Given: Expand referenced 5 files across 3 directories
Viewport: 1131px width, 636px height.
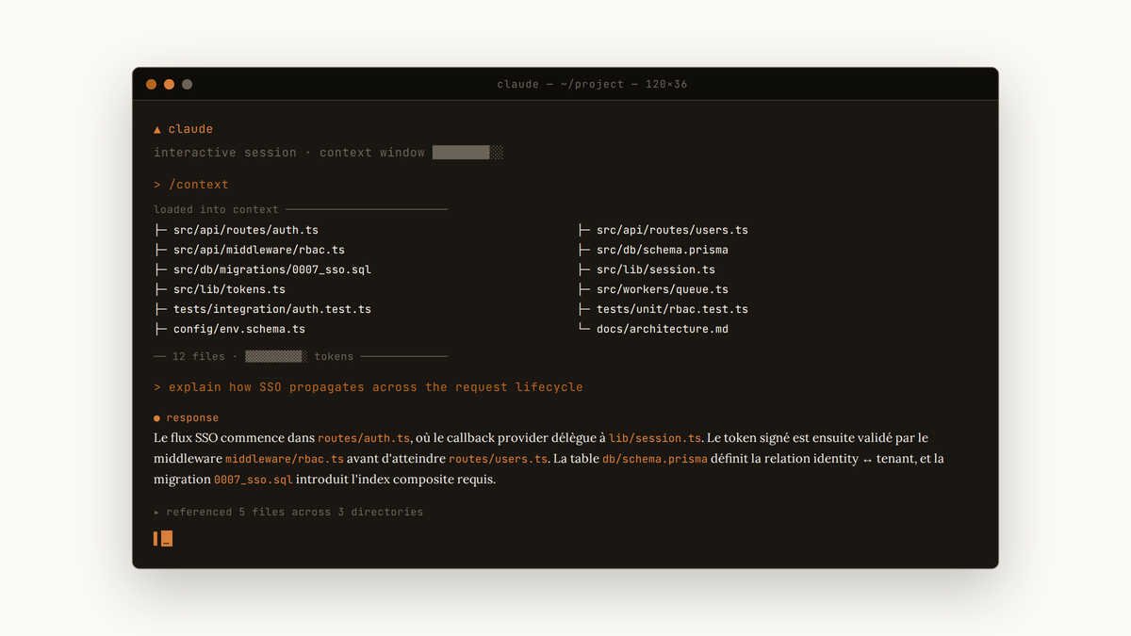Looking at the screenshot, I should click(288, 513).
